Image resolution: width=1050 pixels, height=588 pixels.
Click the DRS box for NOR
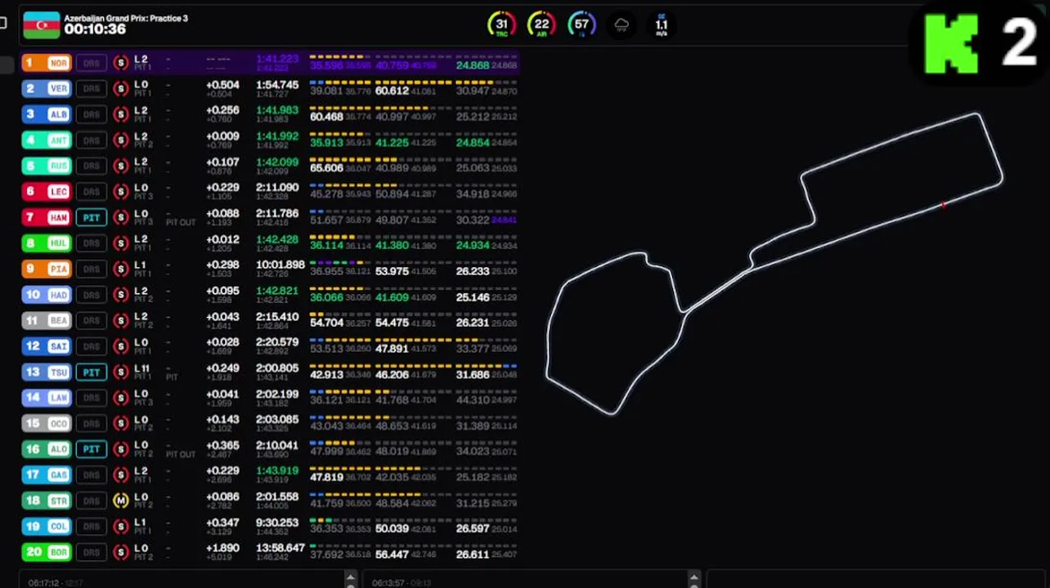click(92, 63)
